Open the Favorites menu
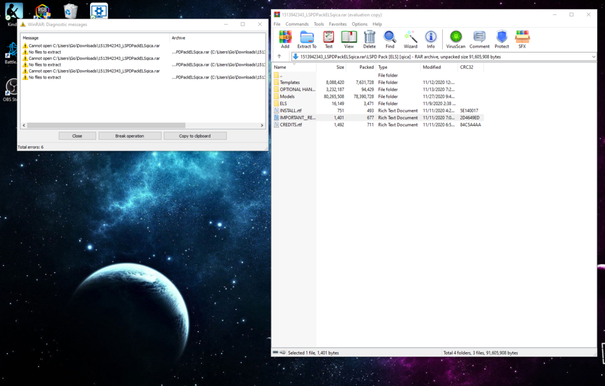Screen dimensions: 605x386 tap(338, 24)
